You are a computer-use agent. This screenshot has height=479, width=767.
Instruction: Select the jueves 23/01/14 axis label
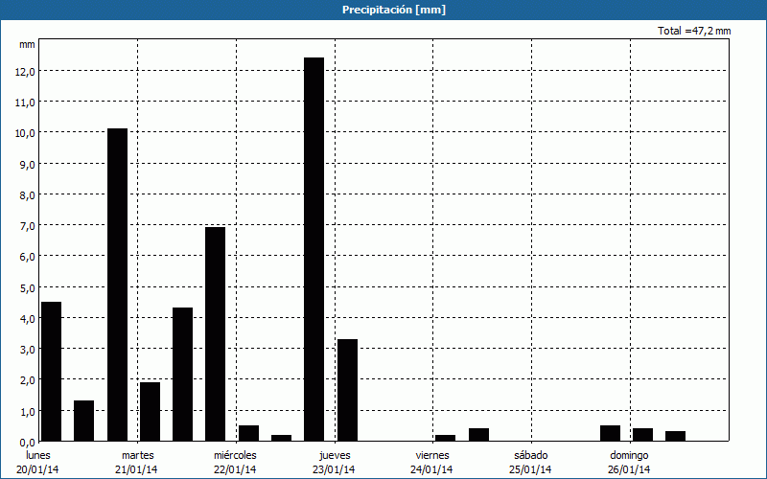(334, 462)
